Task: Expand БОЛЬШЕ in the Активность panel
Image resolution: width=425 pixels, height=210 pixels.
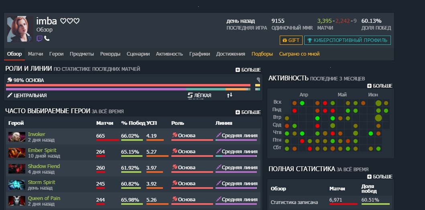Action: coord(380,86)
